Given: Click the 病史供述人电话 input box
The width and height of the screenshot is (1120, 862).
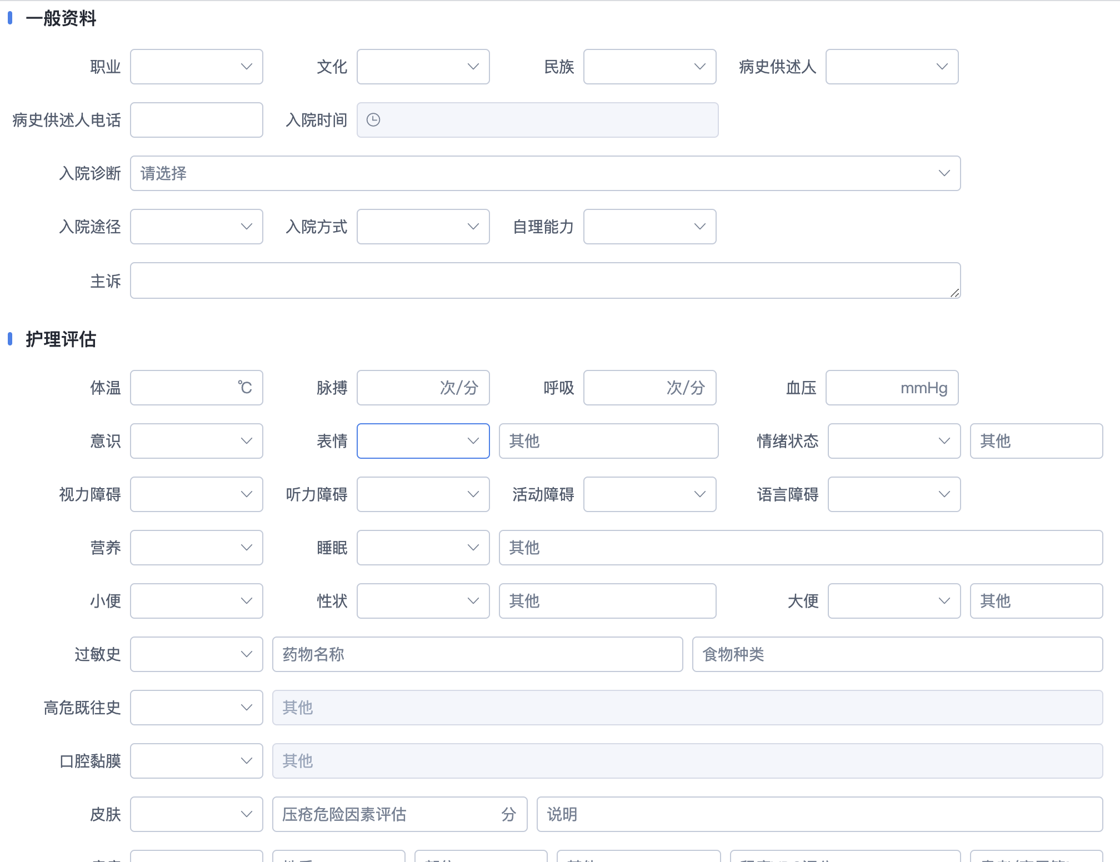Looking at the screenshot, I should [x=196, y=120].
